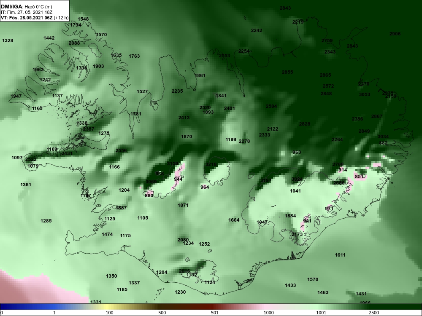The width and height of the screenshot is (422, 316).
Task: Click the map value 1230
Action: (180, 292)
